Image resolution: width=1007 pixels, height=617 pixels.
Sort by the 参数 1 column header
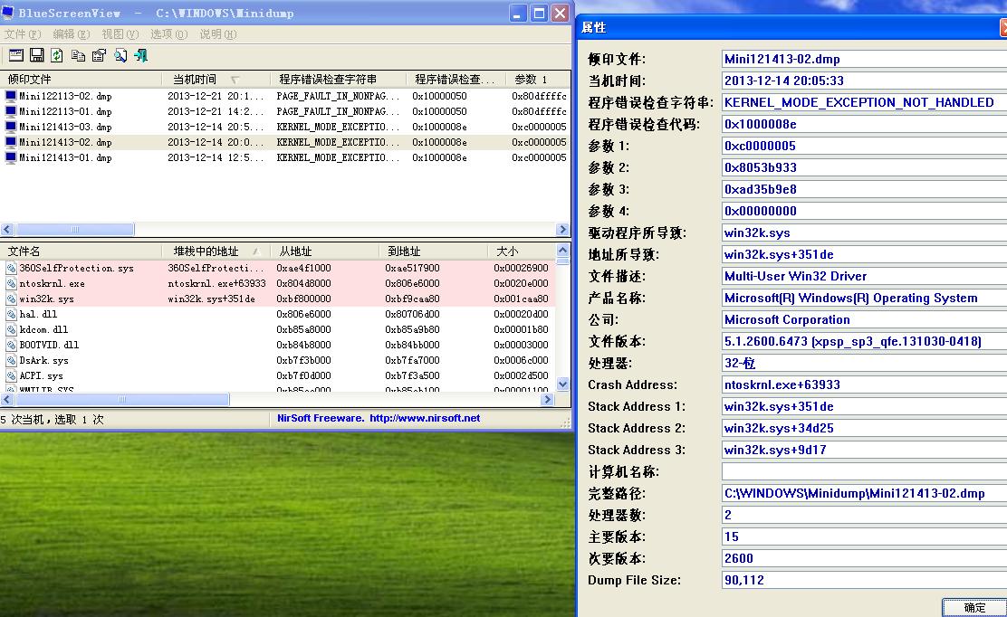click(538, 80)
